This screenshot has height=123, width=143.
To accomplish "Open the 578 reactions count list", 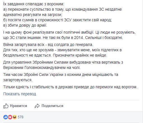I will click(20, 117).
